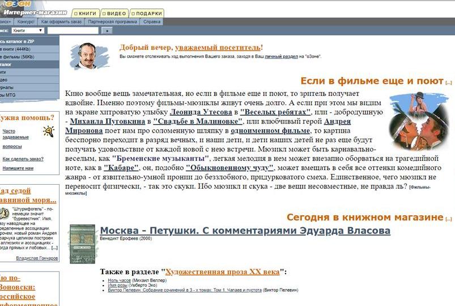Open "Бременские музыканты" text

[x=160, y=159]
